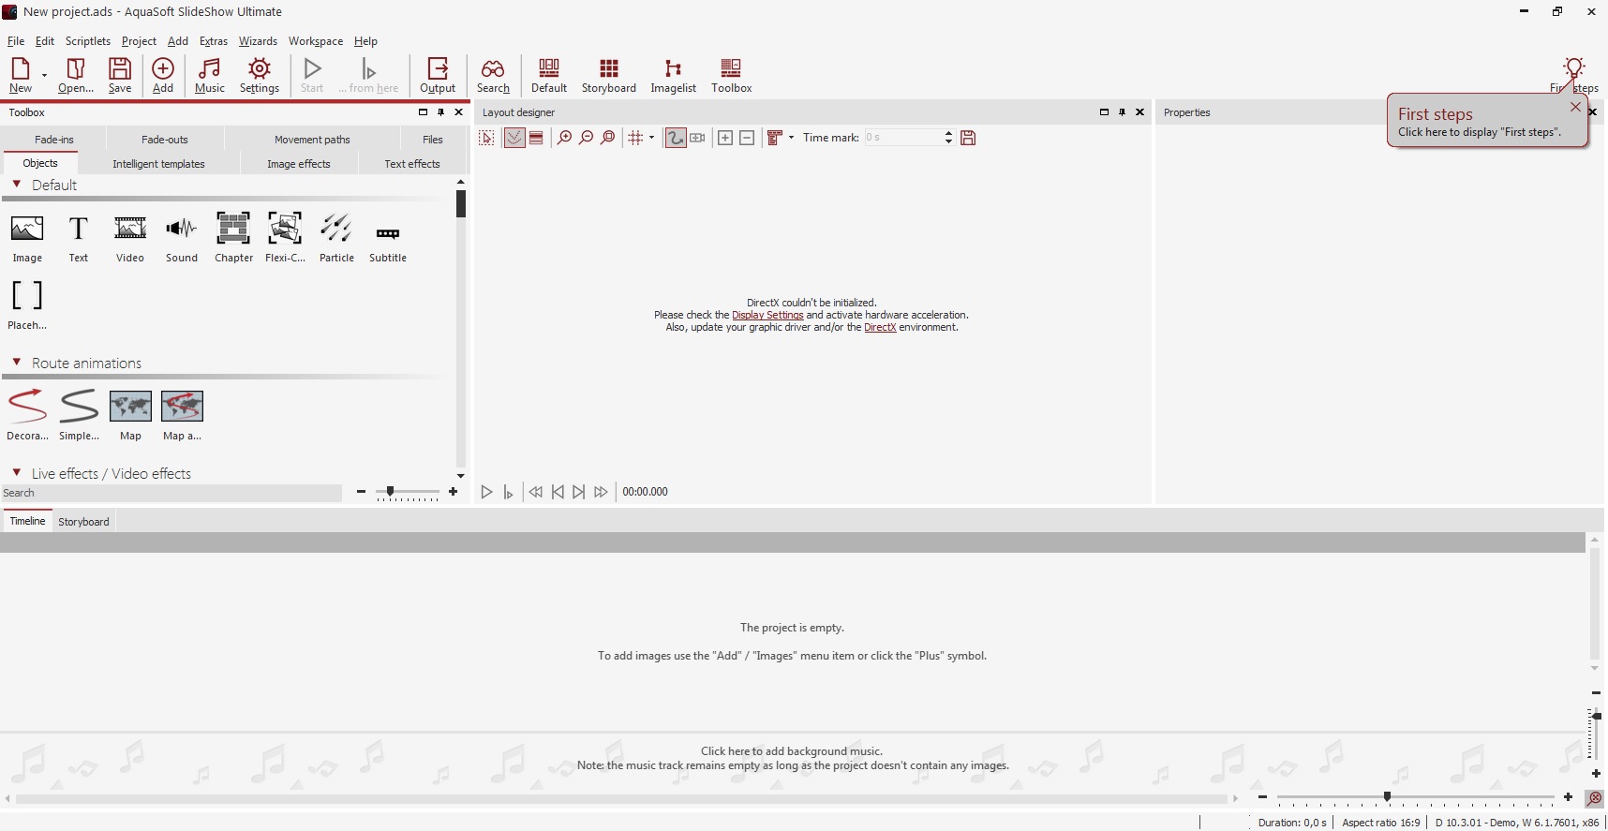Viewport: 1608px width, 831px height.
Task: Open the Movement paths tab
Action: click(x=312, y=140)
